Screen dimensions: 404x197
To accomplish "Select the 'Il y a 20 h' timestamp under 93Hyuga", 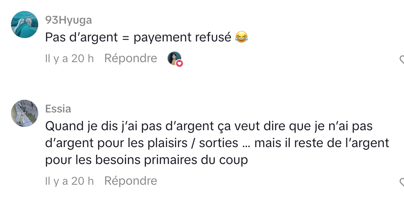I will 69,58.
